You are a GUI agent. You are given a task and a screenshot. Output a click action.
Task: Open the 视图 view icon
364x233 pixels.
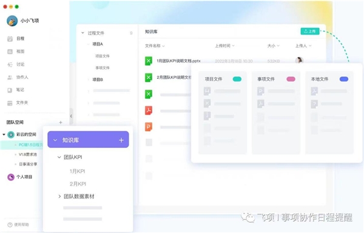tap(10, 52)
